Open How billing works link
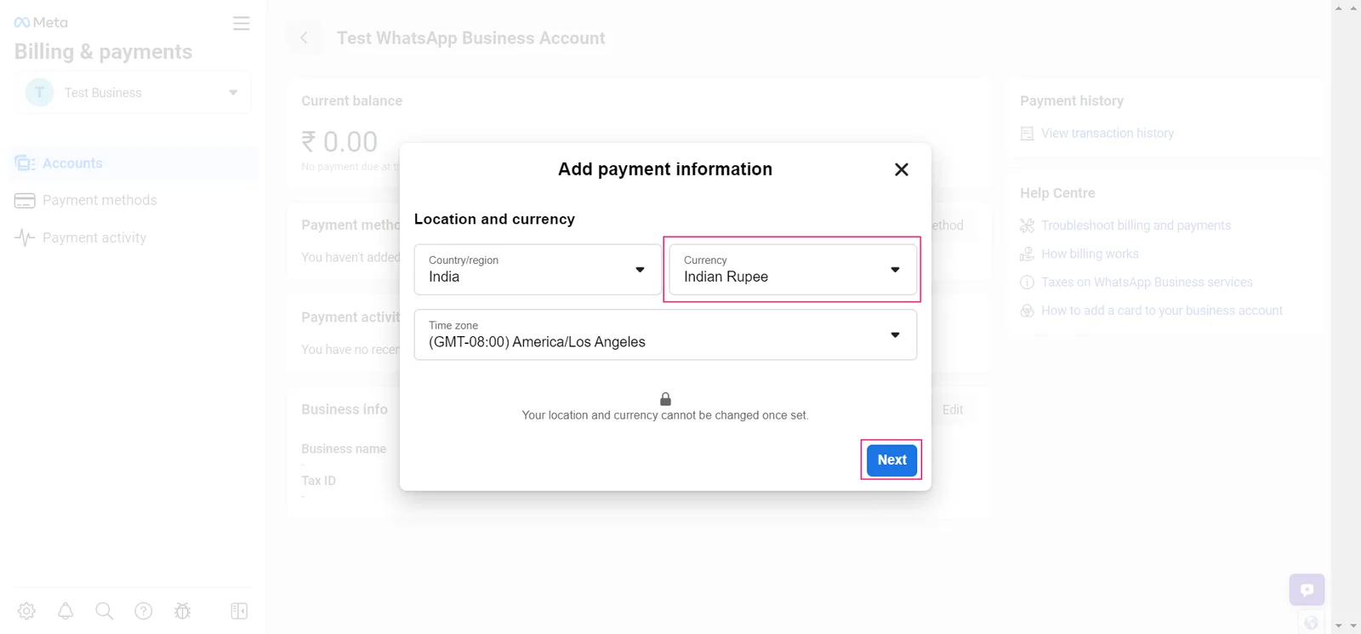This screenshot has width=1361, height=634. point(1090,254)
